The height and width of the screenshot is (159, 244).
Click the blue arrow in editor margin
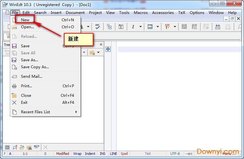pos(108,49)
